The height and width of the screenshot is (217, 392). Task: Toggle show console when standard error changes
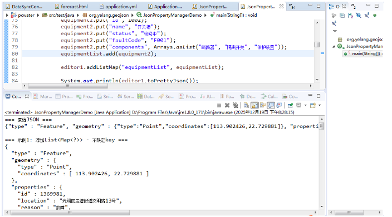(x=279, y=105)
